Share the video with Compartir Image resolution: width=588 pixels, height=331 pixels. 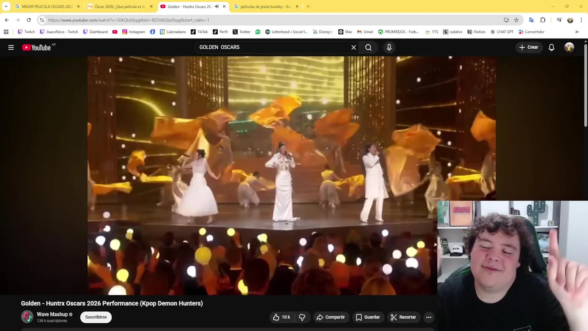[331, 317]
